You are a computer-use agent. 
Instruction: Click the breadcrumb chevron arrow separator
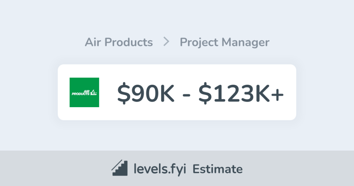pyautogui.click(x=166, y=42)
